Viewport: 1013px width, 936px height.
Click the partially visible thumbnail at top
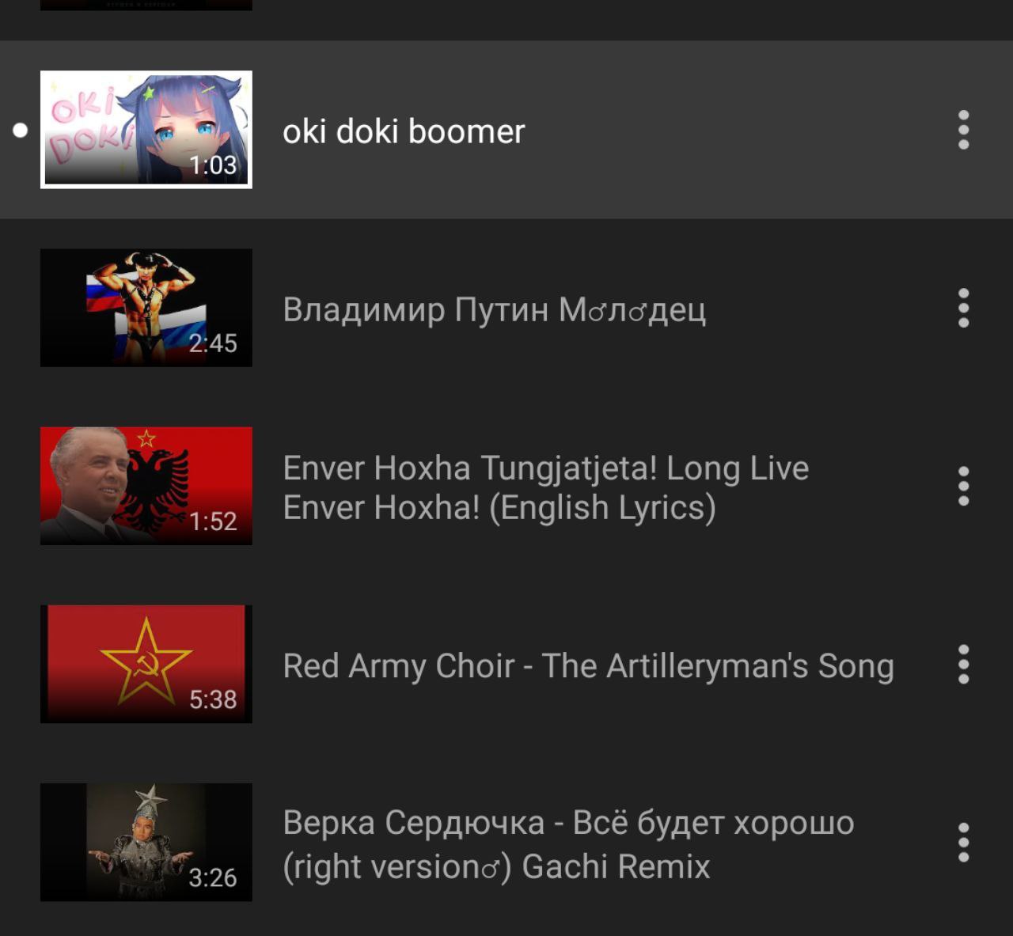(146, 5)
